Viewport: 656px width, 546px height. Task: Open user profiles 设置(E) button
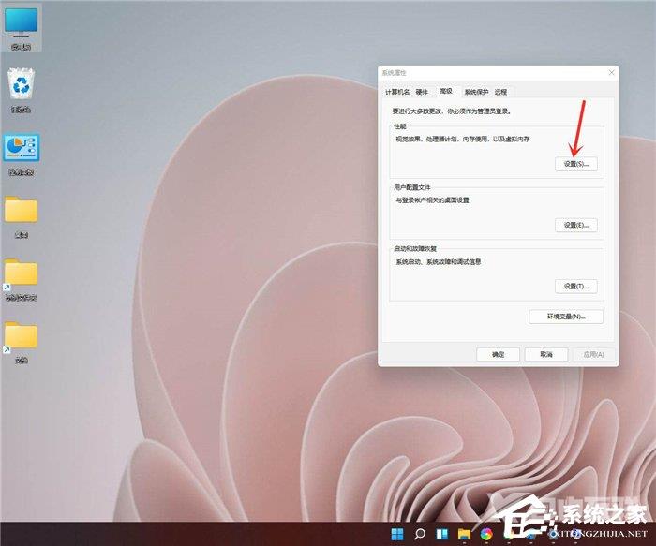(x=576, y=225)
